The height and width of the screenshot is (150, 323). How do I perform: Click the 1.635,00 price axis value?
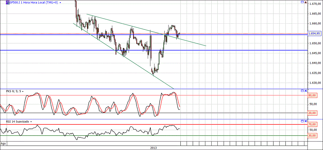click(x=315, y=73)
